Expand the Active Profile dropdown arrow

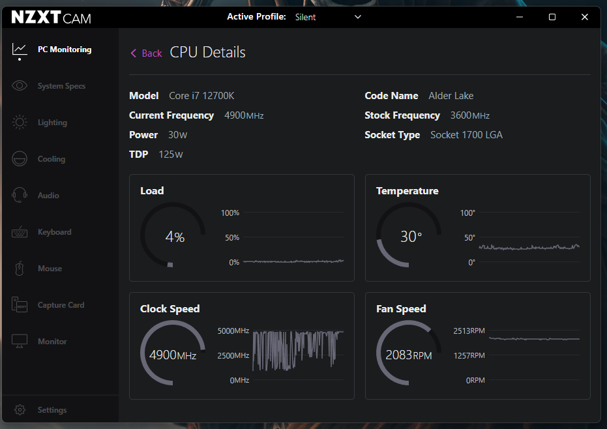pyautogui.click(x=358, y=17)
